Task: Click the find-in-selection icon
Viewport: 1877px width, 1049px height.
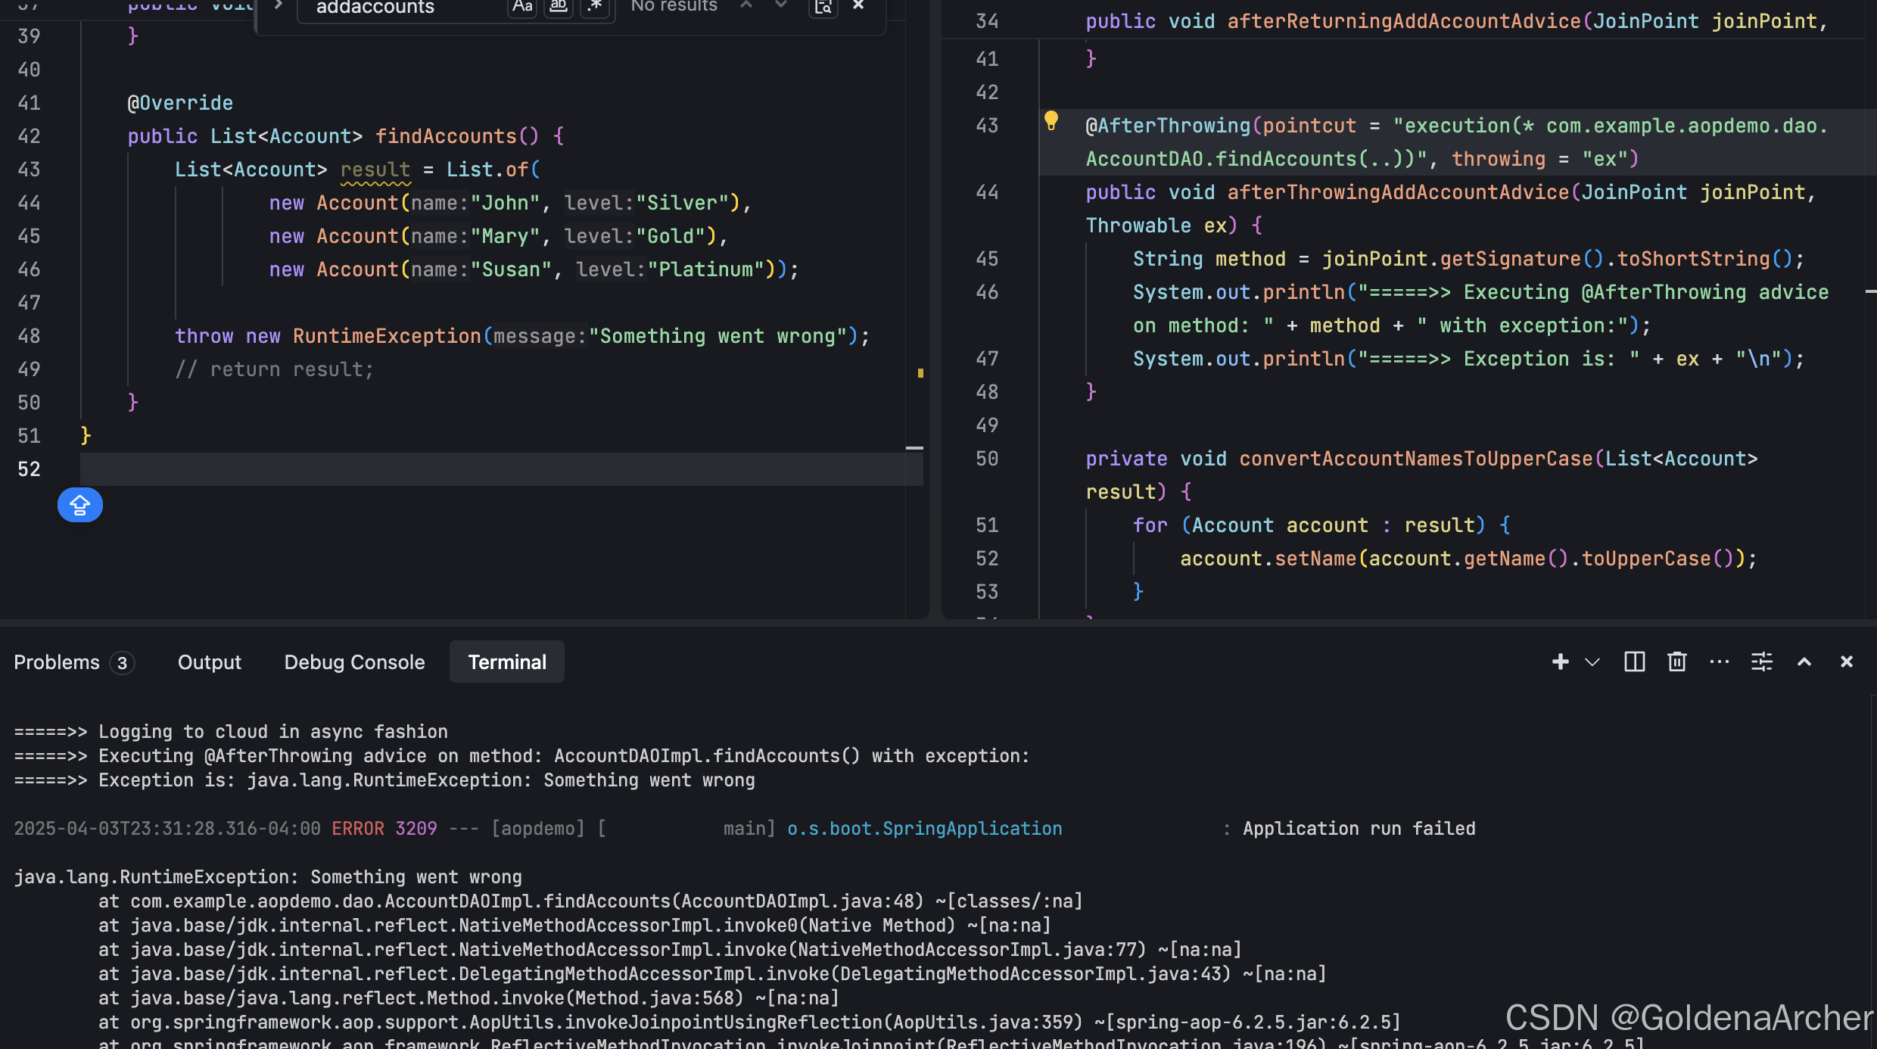Action: (x=823, y=7)
